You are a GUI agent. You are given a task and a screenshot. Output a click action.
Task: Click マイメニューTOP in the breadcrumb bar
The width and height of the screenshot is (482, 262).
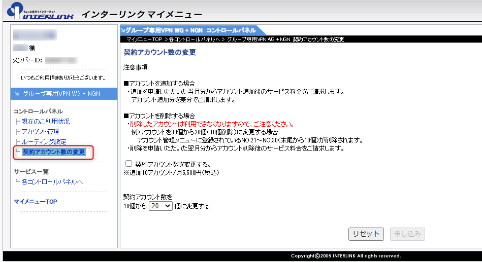(144, 40)
